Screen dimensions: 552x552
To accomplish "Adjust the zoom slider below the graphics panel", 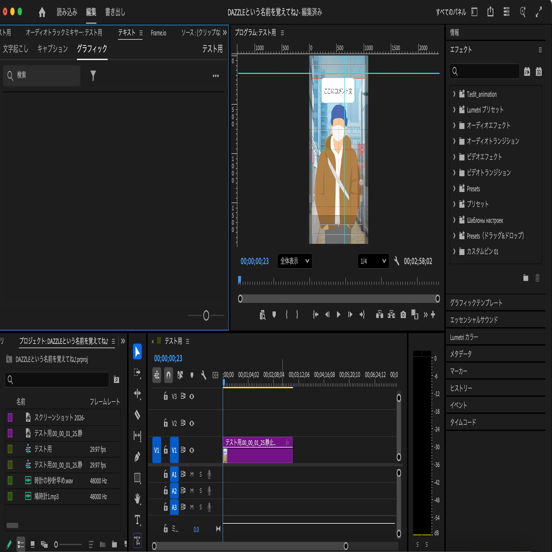I will click(x=206, y=315).
